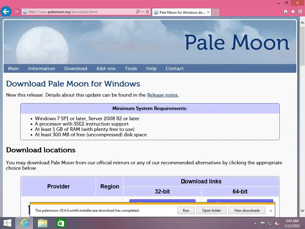Open the Tools navigation item
This screenshot has width=305, height=229.
pos(131,69)
